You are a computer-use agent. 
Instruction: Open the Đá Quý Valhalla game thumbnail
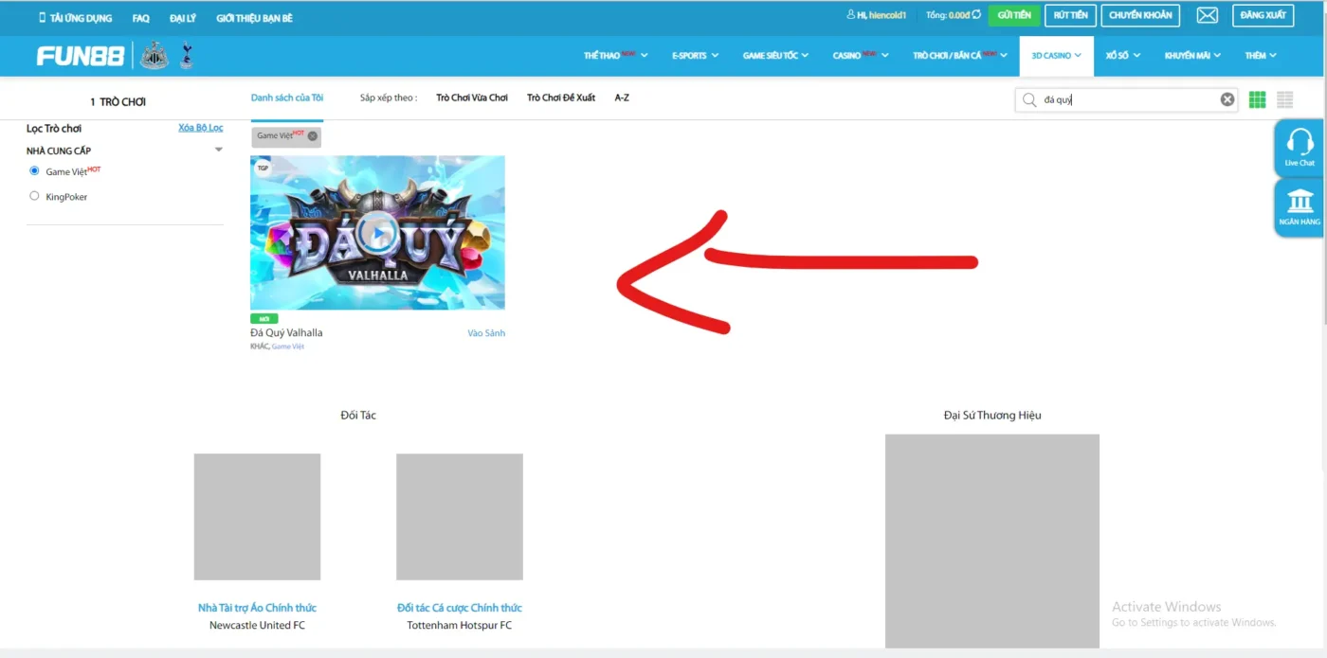pyautogui.click(x=377, y=233)
